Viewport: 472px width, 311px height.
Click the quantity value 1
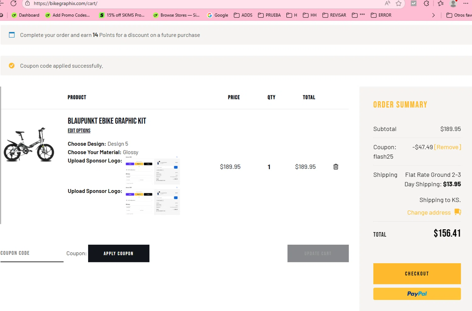(x=269, y=167)
